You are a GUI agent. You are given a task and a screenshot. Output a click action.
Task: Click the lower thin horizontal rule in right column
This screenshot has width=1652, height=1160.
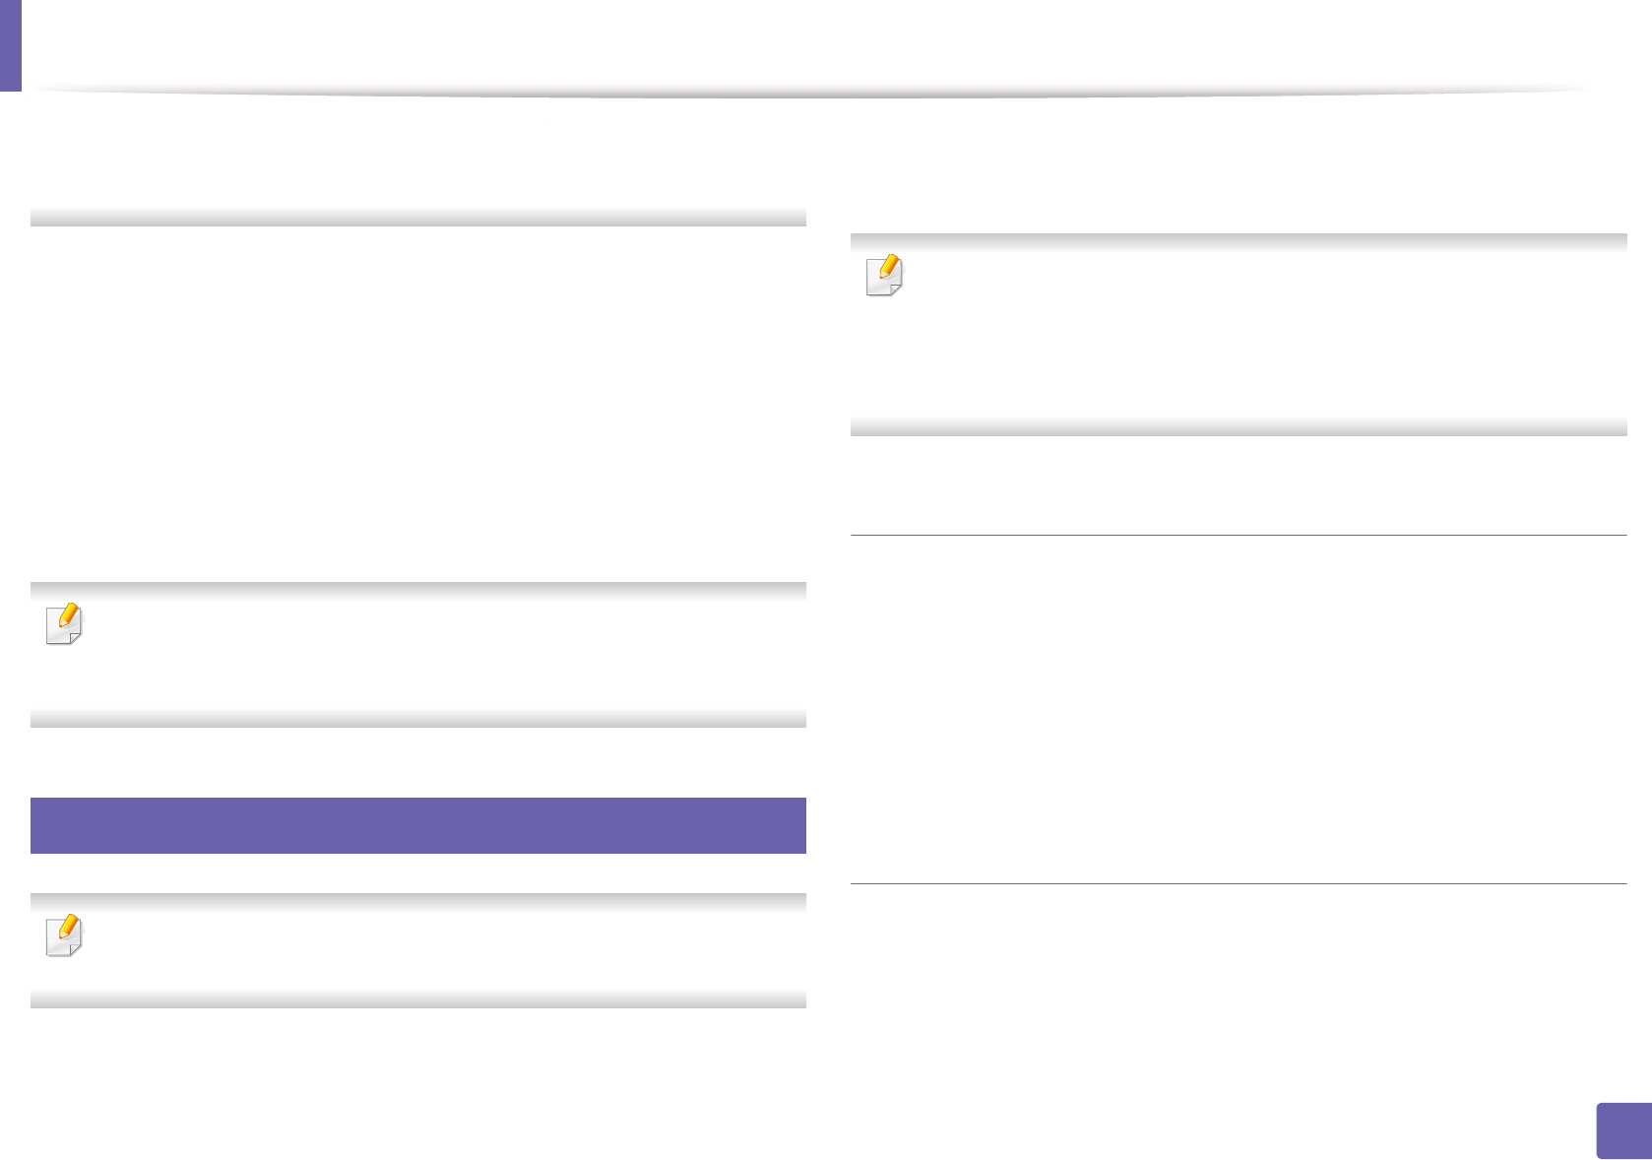tap(1238, 883)
